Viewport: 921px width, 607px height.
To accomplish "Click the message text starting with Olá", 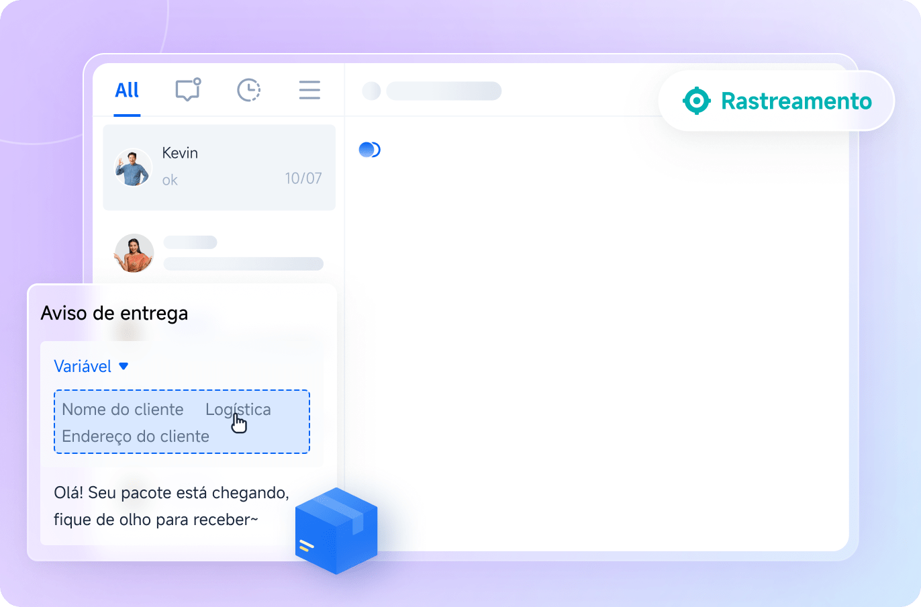I will tap(171, 506).
